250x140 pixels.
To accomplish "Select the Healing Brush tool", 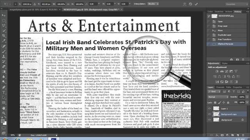I will [4, 46].
